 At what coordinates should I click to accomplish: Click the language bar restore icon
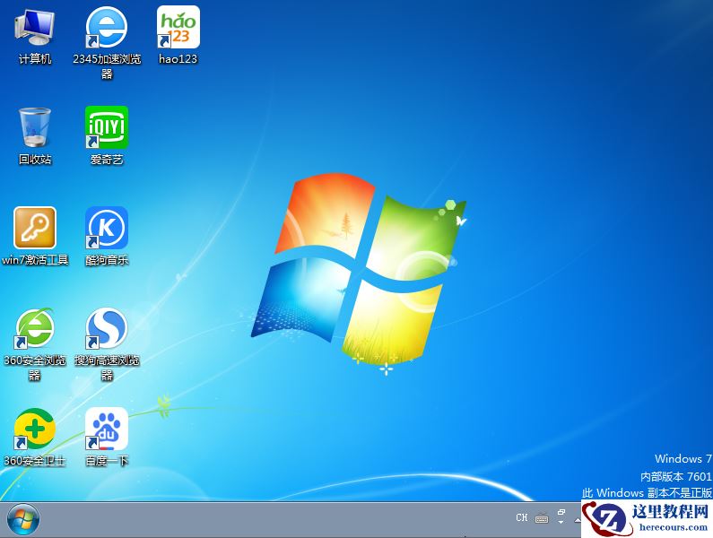[561, 512]
